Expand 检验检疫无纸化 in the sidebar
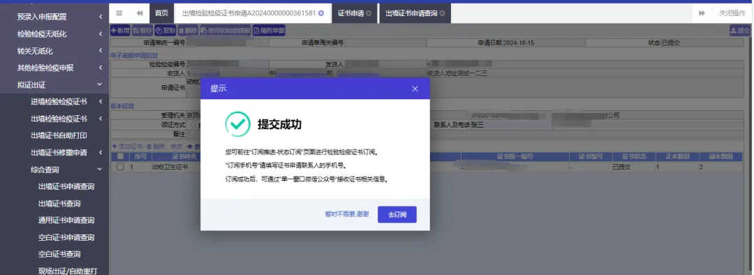Screen dimensions: 754x275 54,34
